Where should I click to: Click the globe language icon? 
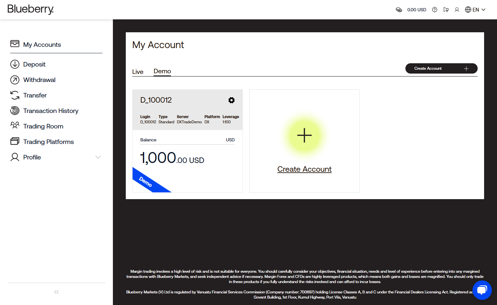(x=468, y=10)
